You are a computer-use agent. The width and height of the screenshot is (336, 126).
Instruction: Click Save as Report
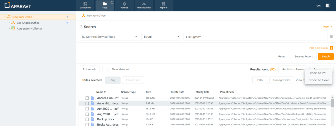[304, 56]
